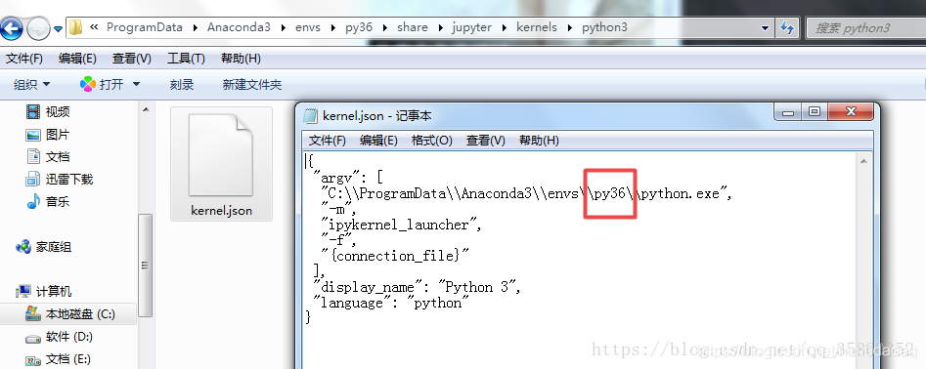Image resolution: width=926 pixels, height=369 pixels.
Task: Click the 视频 film icon
Action: click(33, 111)
